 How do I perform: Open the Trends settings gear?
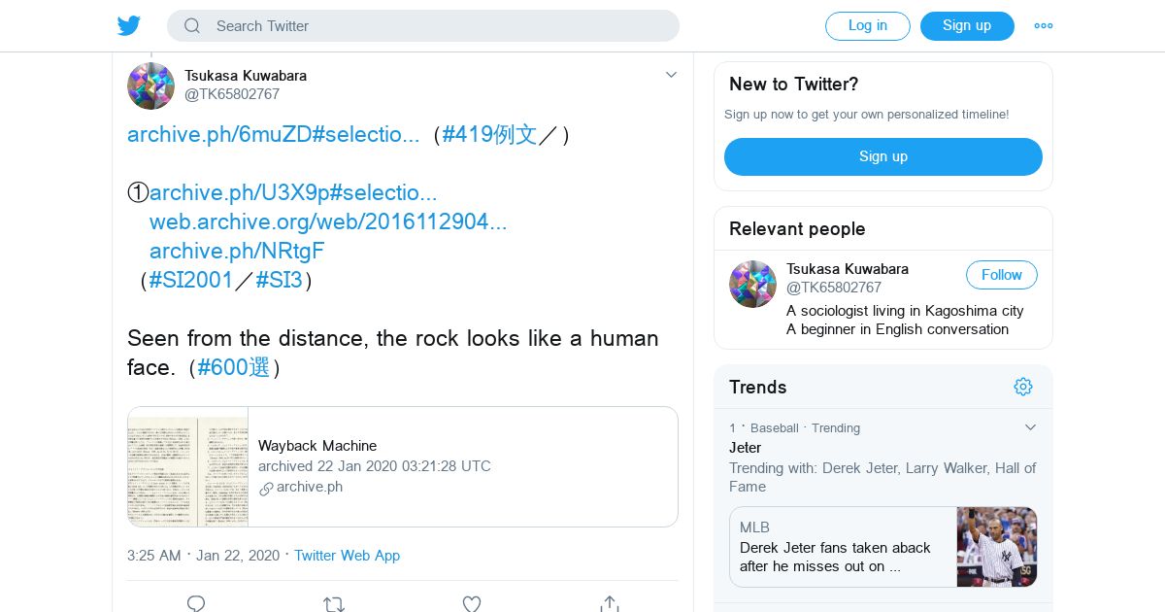click(1022, 387)
